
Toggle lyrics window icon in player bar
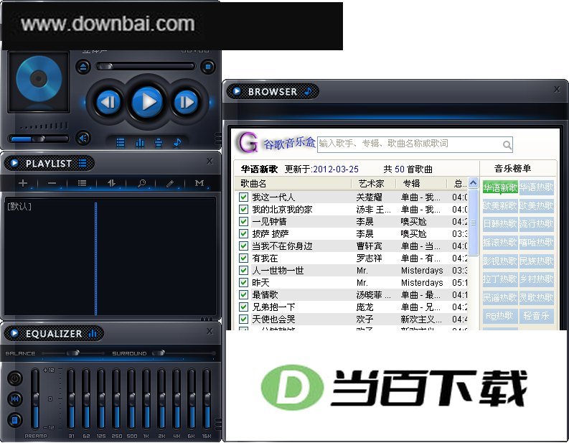159,143
